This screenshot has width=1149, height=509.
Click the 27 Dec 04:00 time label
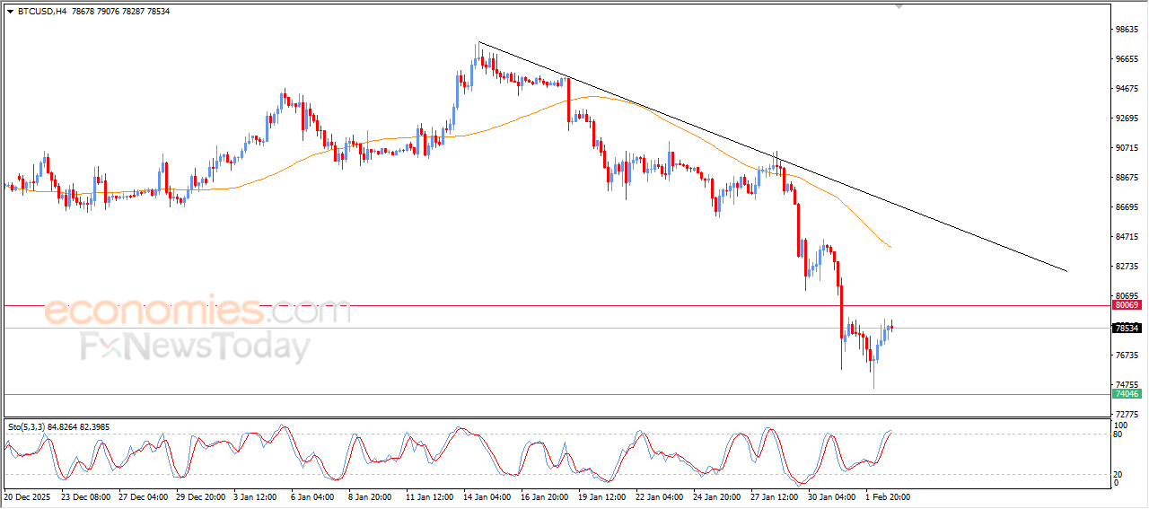[x=144, y=496]
